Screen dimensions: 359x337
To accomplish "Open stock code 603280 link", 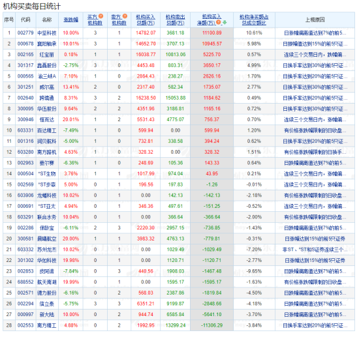I will click(25, 152).
